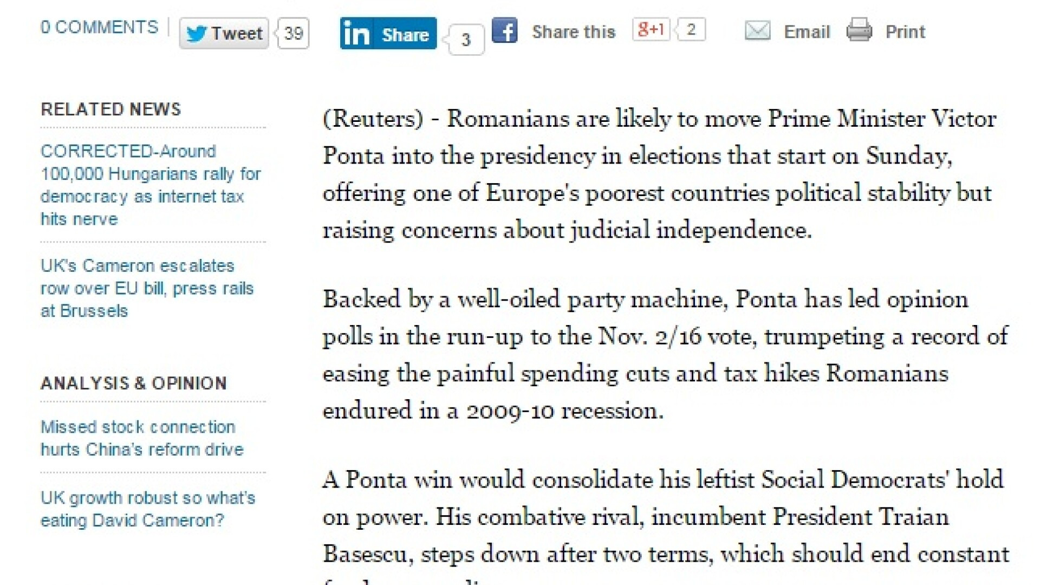The height and width of the screenshot is (585, 1040).
Task: Open Cameron's EU bill row article
Action: click(x=146, y=288)
